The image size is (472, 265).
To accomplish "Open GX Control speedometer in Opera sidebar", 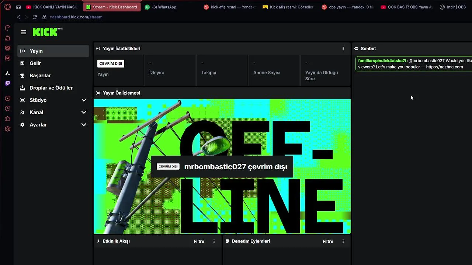I will coord(7,28).
